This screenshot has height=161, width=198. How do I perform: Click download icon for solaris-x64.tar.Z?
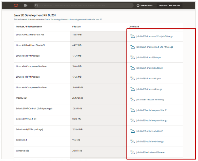tap(133, 131)
